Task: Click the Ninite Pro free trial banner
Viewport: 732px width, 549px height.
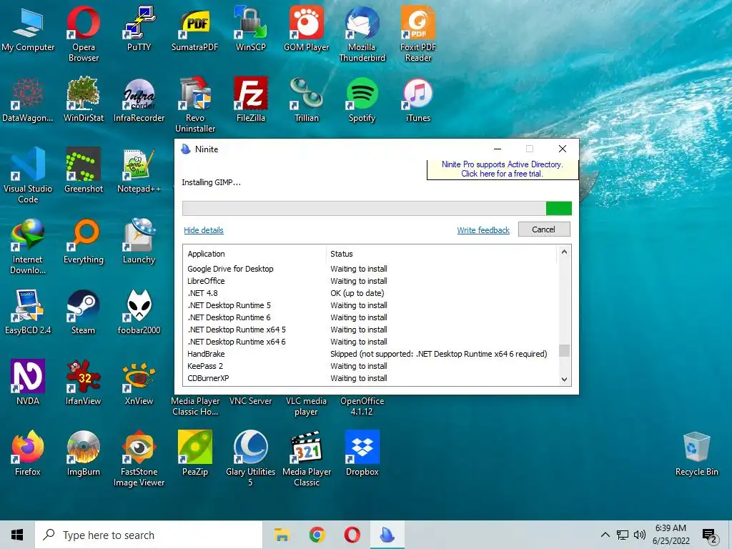Action: coord(503,169)
